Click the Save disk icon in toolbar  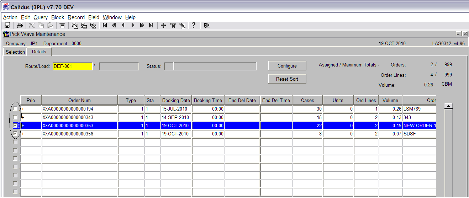point(7,26)
